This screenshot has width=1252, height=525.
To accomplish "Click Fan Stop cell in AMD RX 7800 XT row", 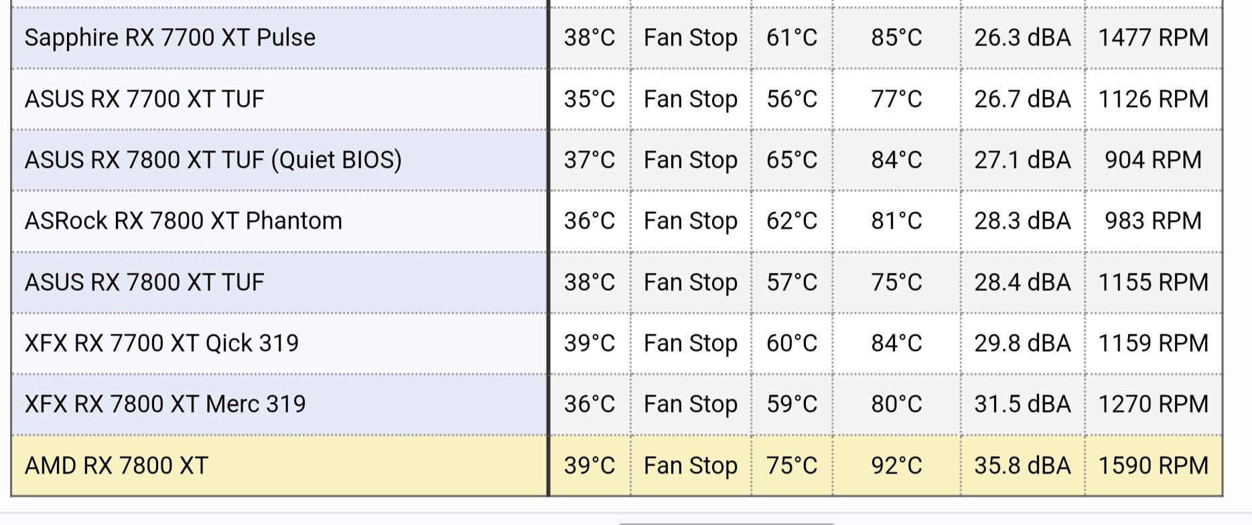I will point(691,465).
